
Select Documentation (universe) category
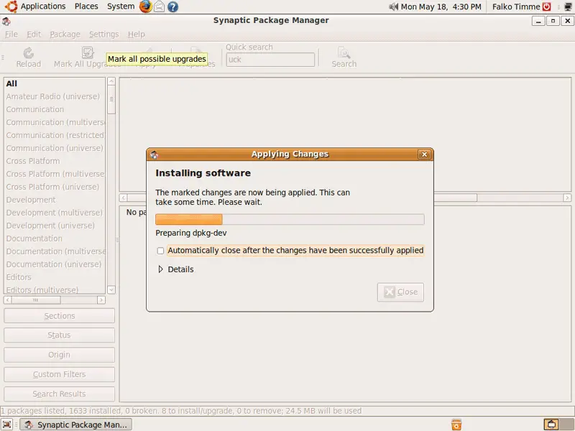[x=55, y=264]
